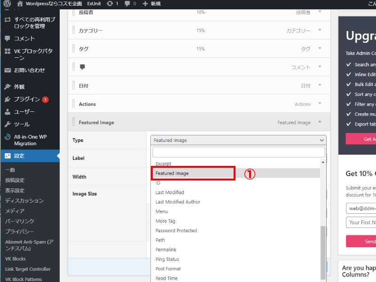
Task: Pick Permalink from the type list
Action: (x=166, y=250)
